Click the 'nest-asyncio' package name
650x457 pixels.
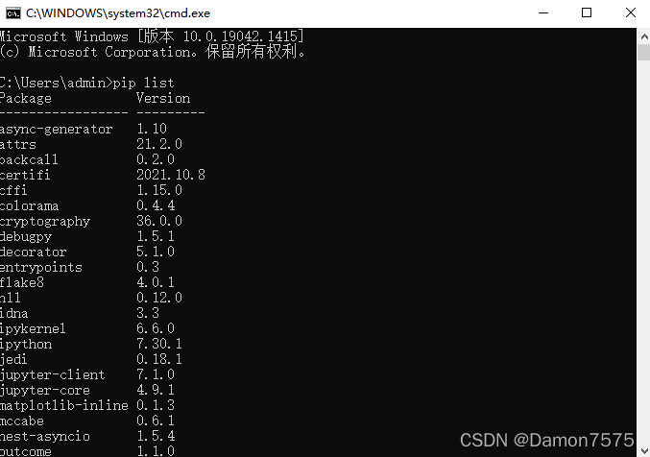45,436
